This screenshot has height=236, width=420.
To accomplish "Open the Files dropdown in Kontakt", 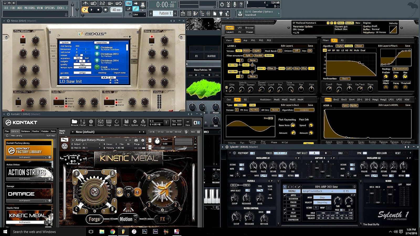I will coord(126,122).
